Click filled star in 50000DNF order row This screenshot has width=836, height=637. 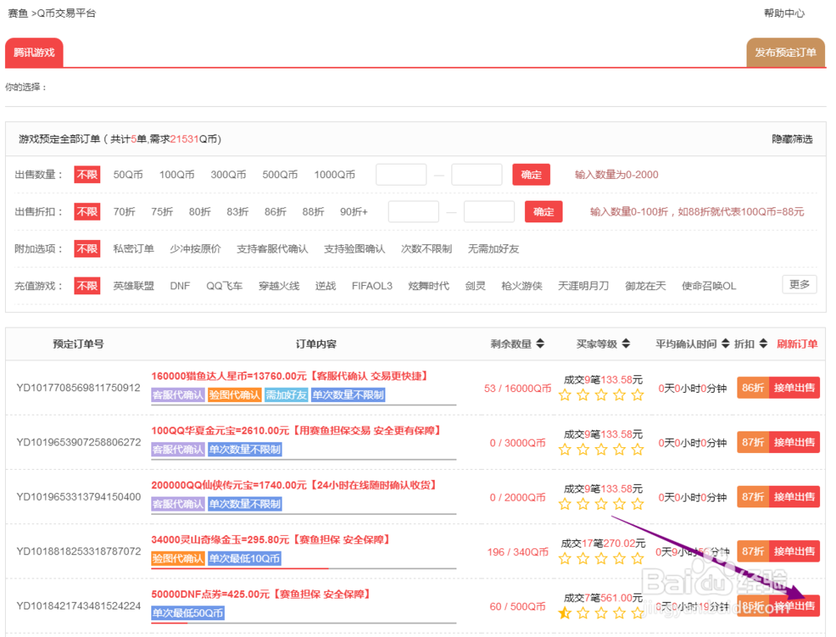tap(564, 613)
